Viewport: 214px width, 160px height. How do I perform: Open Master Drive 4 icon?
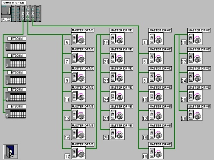pyautogui.click(x=156, y=39)
